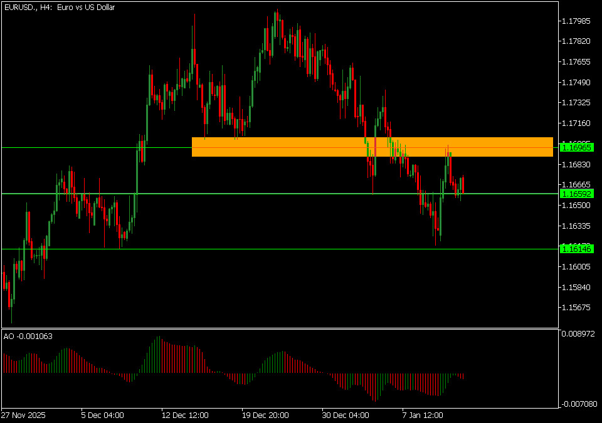This screenshot has width=602, height=423.
Task: Click the green 1.16146 price label
Action: (576, 249)
